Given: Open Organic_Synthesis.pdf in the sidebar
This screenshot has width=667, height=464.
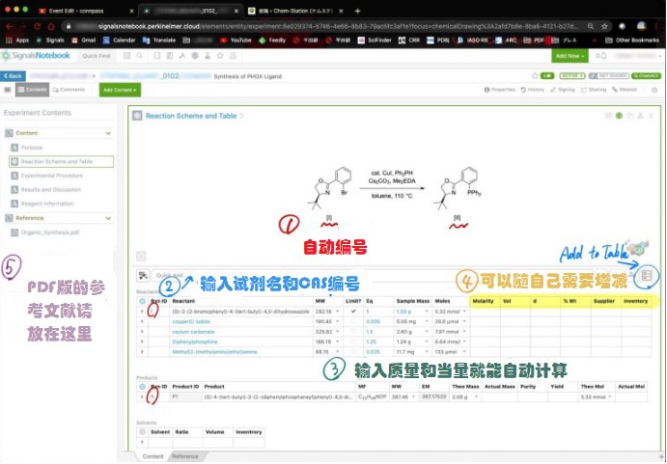Looking at the screenshot, I should (50, 232).
